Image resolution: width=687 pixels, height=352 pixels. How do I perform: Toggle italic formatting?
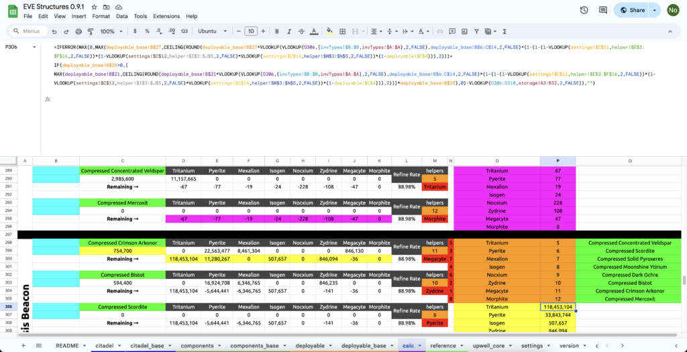point(289,32)
